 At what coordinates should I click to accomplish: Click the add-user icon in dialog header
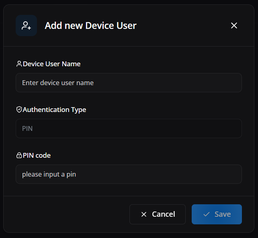(27, 25)
